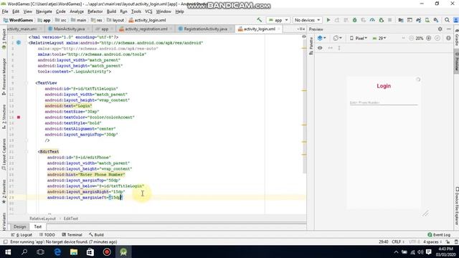This screenshot has width=459, height=258.
Task: Click Attach debugger to Android process icon
Action: pyautogui.click(x=381, y=20)
